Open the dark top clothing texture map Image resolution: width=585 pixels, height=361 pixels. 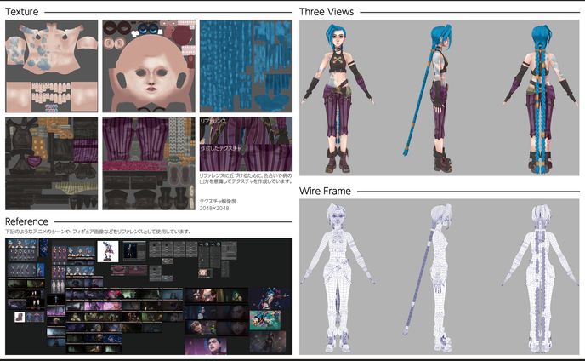pos(52,163)
